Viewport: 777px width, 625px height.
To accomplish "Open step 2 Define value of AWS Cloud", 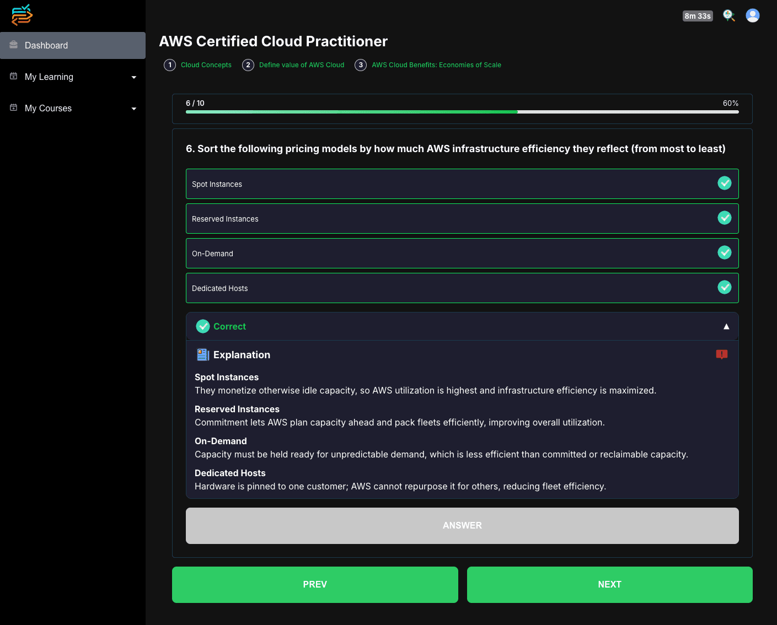I will (x=301, y=64).
